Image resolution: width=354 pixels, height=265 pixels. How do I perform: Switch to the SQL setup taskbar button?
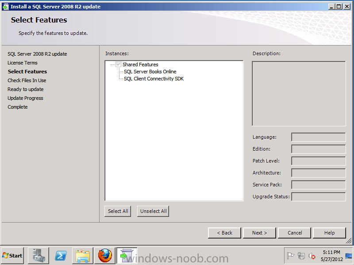[x=127, y=256]
